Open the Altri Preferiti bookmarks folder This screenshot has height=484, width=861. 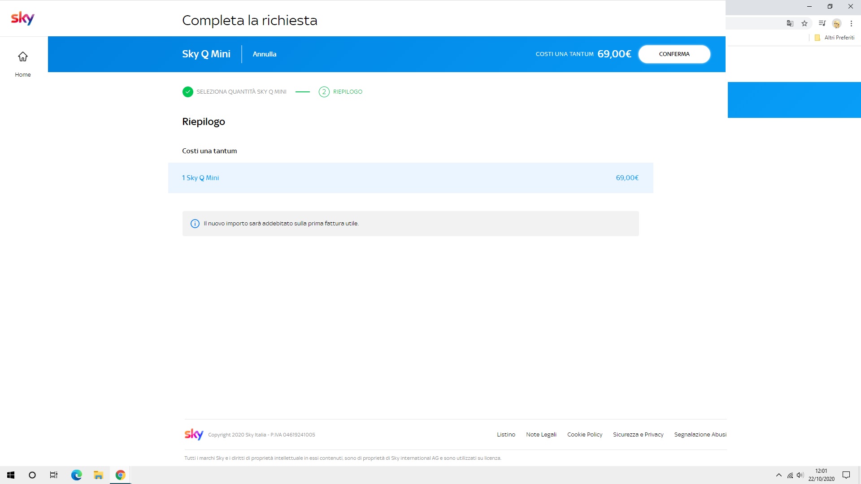[x=835, y=38]
